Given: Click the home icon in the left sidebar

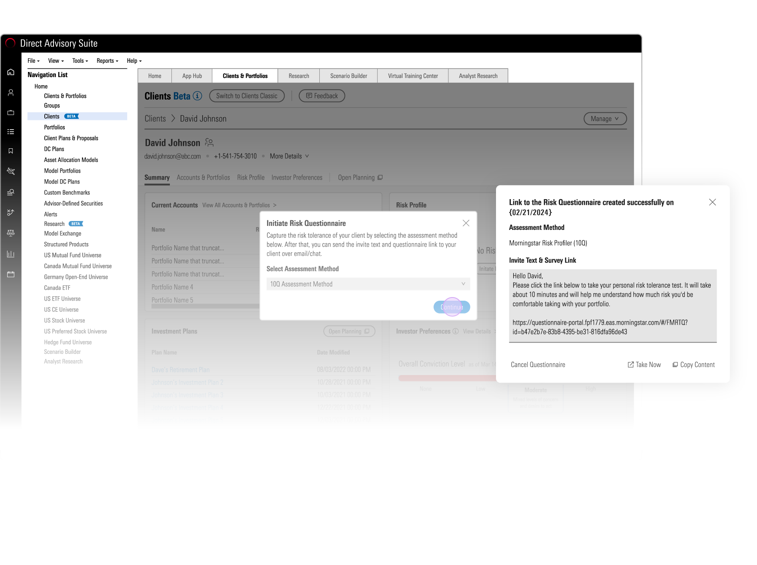Looking at the screenshot, I should pos(11,72).
